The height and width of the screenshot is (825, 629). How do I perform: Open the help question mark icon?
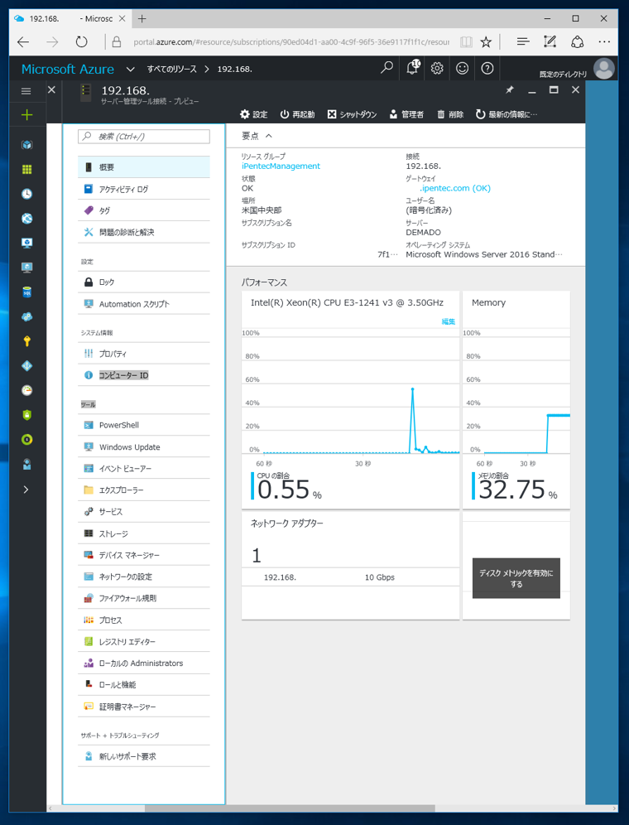click(487, 69)
